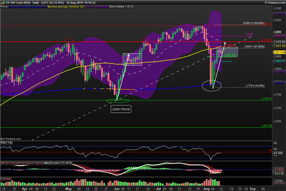Click the 2,700 tick on price axis

(277, 108)
